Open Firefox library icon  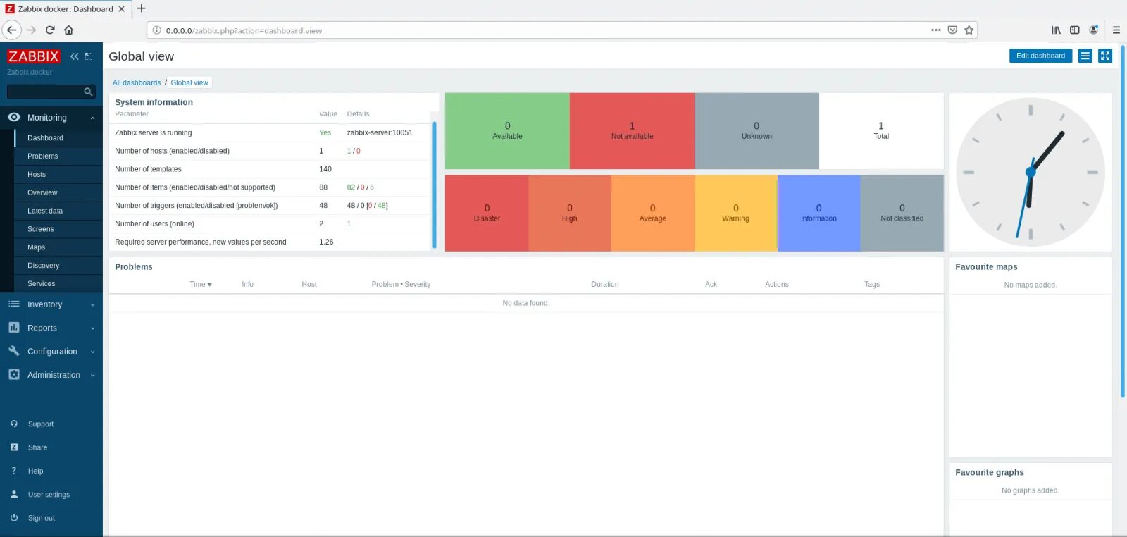tap(1056, 30)
